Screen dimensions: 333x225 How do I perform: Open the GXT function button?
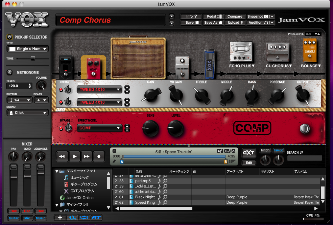[x=249, y=153]
